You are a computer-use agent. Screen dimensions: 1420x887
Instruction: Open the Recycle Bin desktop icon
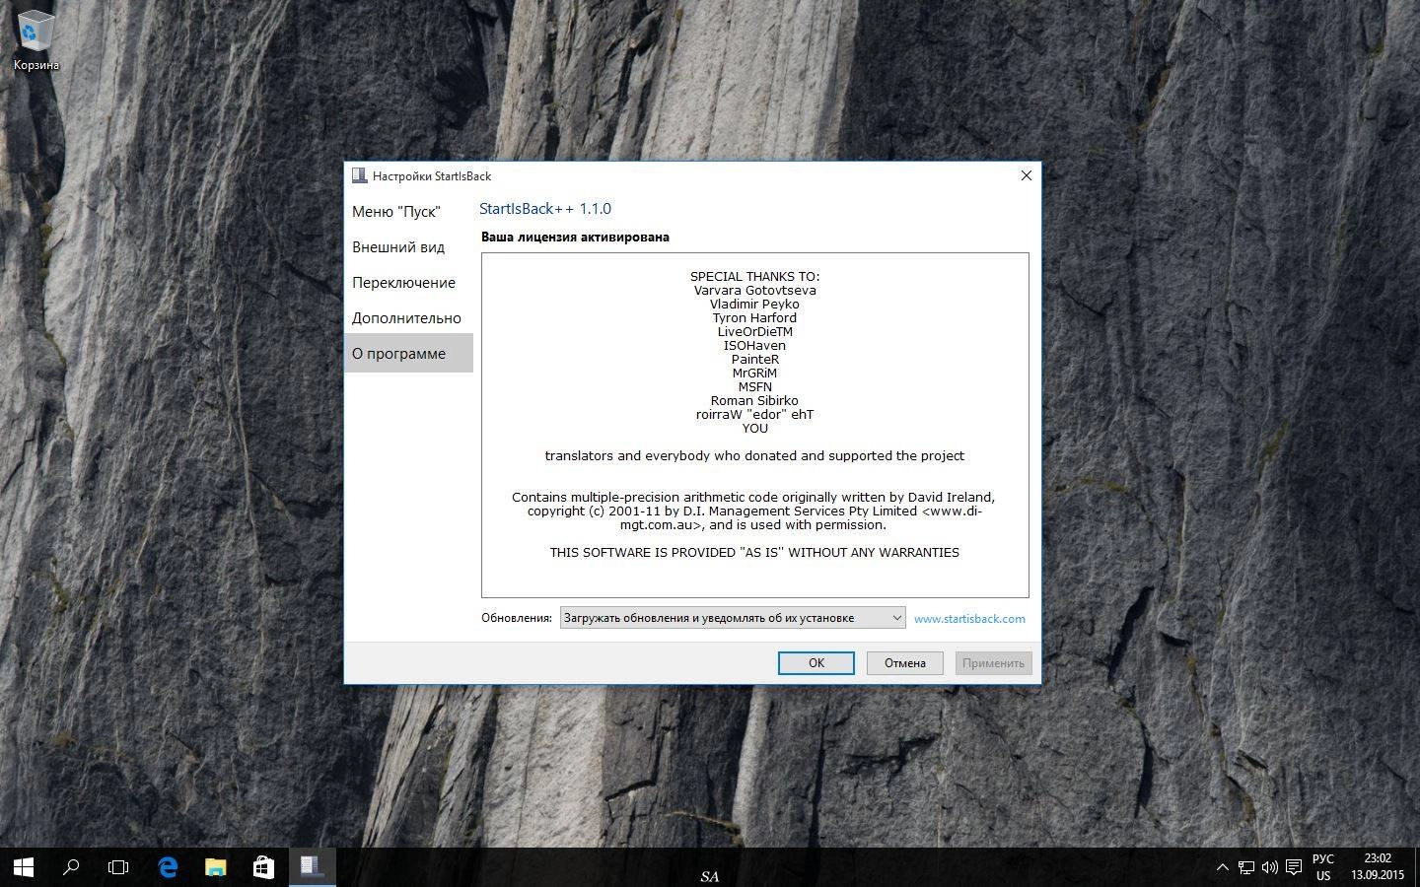coord(36,42)
